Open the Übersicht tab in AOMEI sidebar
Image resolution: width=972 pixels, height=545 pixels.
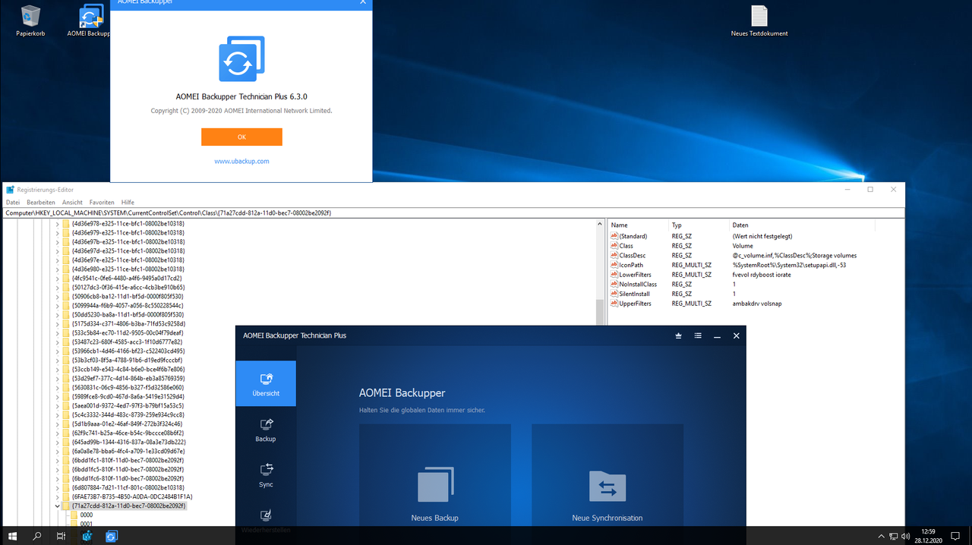coord(266,383)
